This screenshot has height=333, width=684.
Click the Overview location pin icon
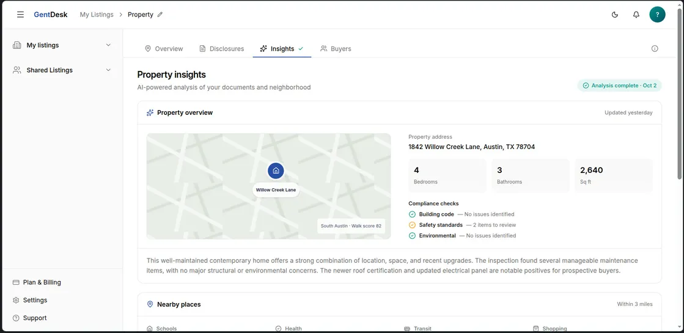pyautogui.click(x=148, y=49)
